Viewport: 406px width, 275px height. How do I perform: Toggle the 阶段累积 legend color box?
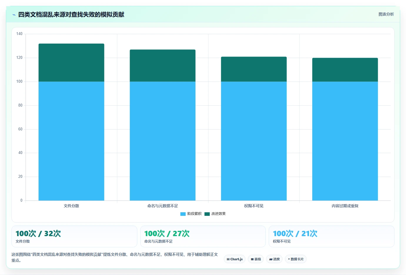[x=183, y=214]
